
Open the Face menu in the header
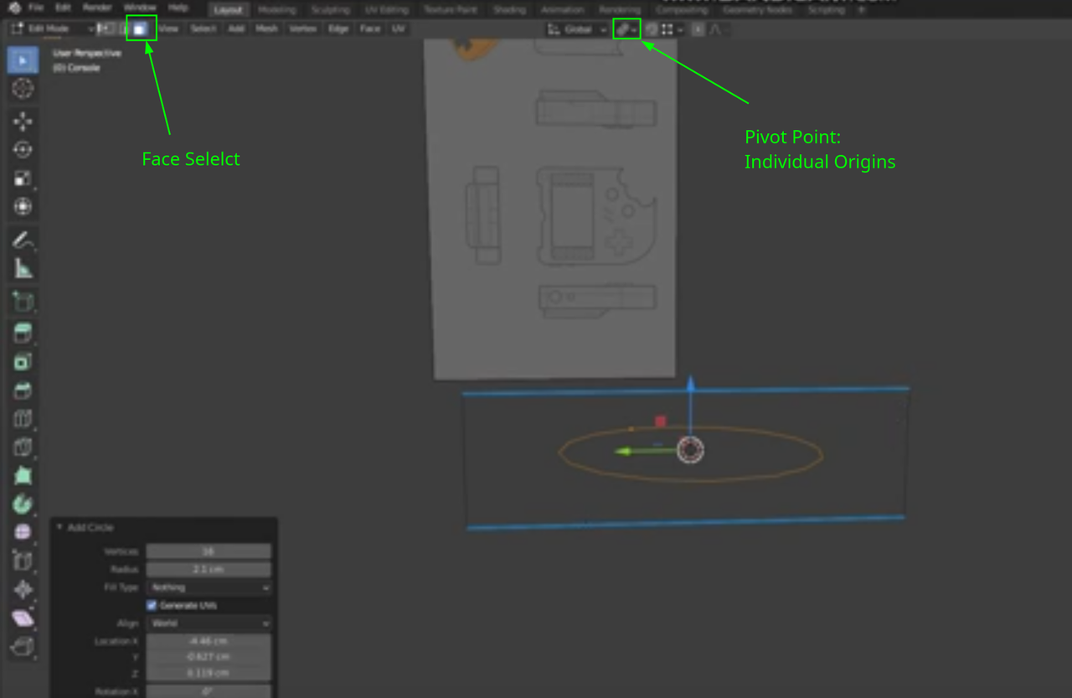369,28
